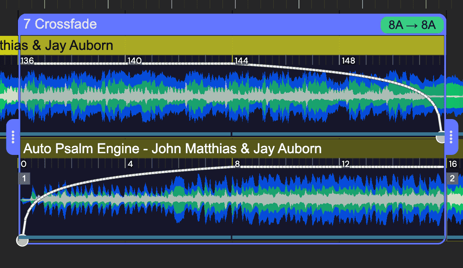This screenshot has width=463, height=268.
Task: Click the 8A → 8A key badge
Action: click(x=412, y=25)
